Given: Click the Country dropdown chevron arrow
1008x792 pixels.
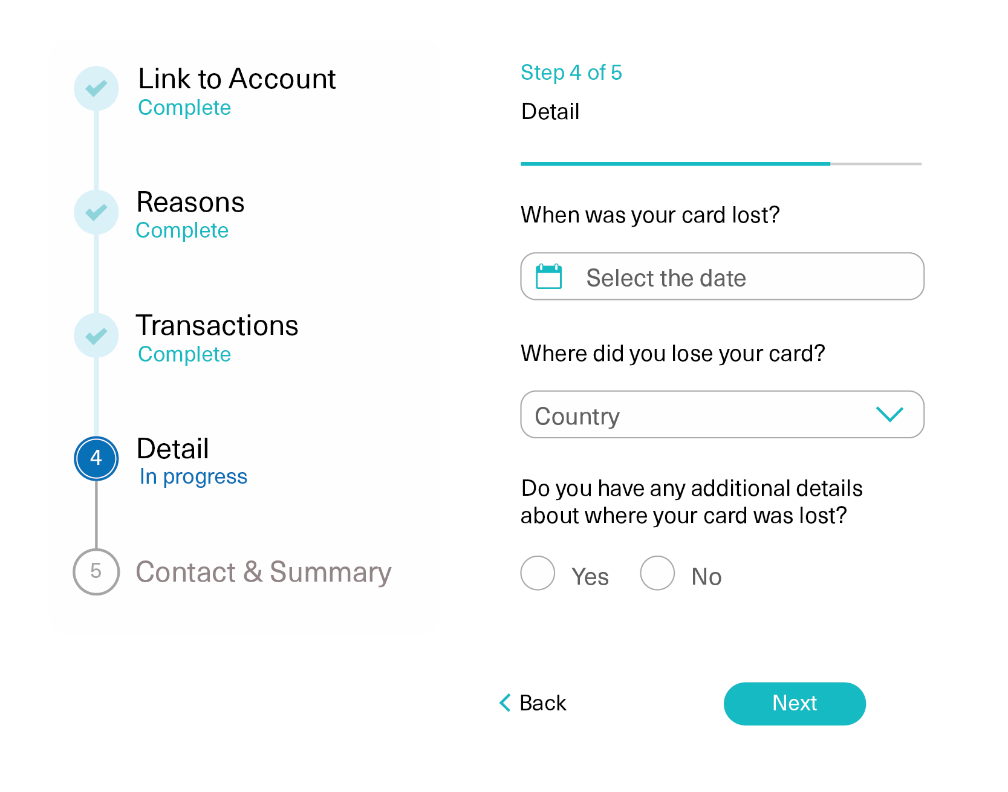Looking at the screenshot, I should (889, 415).
